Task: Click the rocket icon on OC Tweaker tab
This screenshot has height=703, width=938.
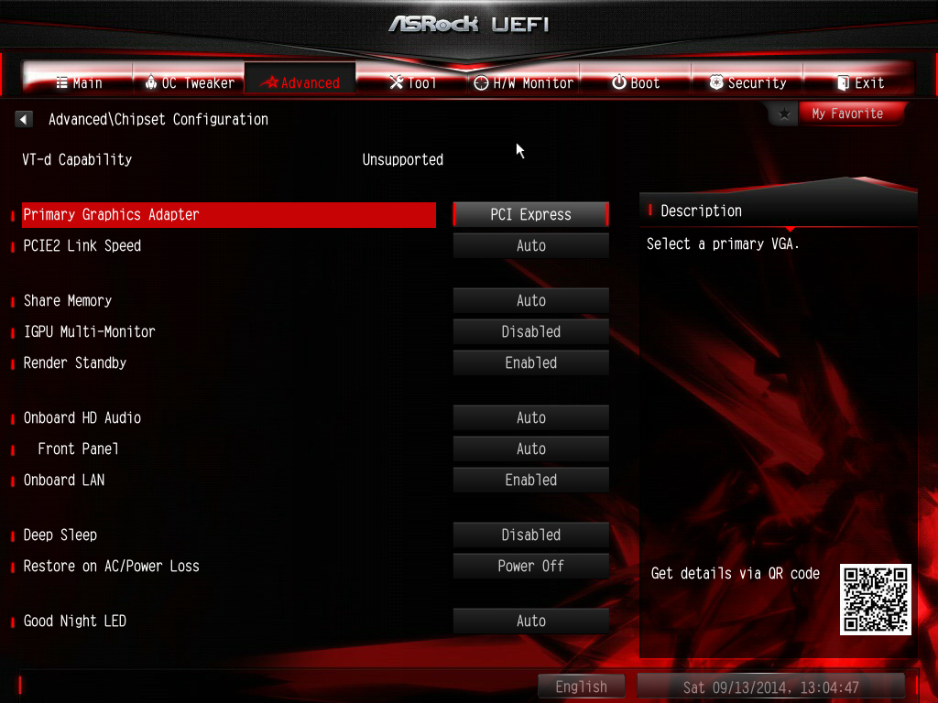Action: [151, 82]
